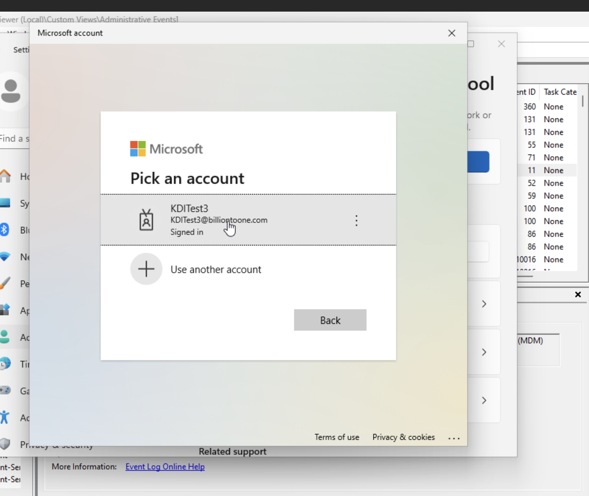Open Accounts in Settings sidebar

[15, 337]
